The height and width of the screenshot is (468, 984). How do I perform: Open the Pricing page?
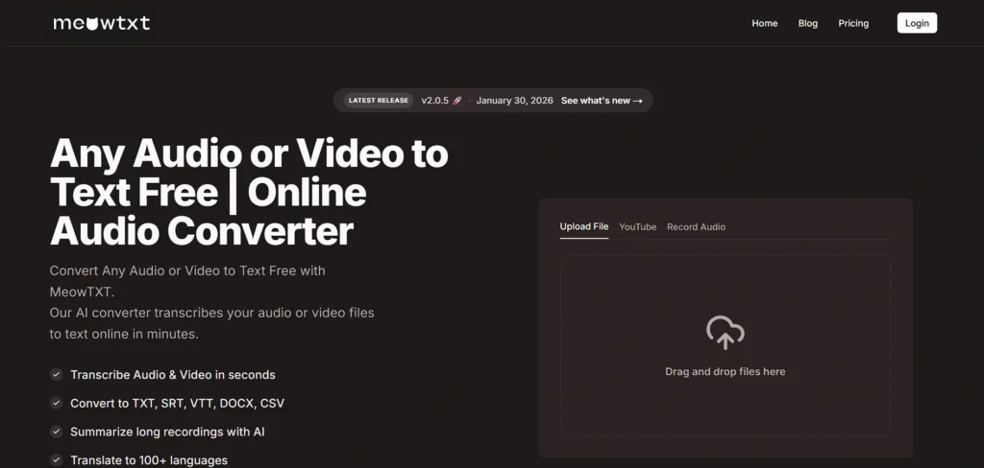click(853, 23)
